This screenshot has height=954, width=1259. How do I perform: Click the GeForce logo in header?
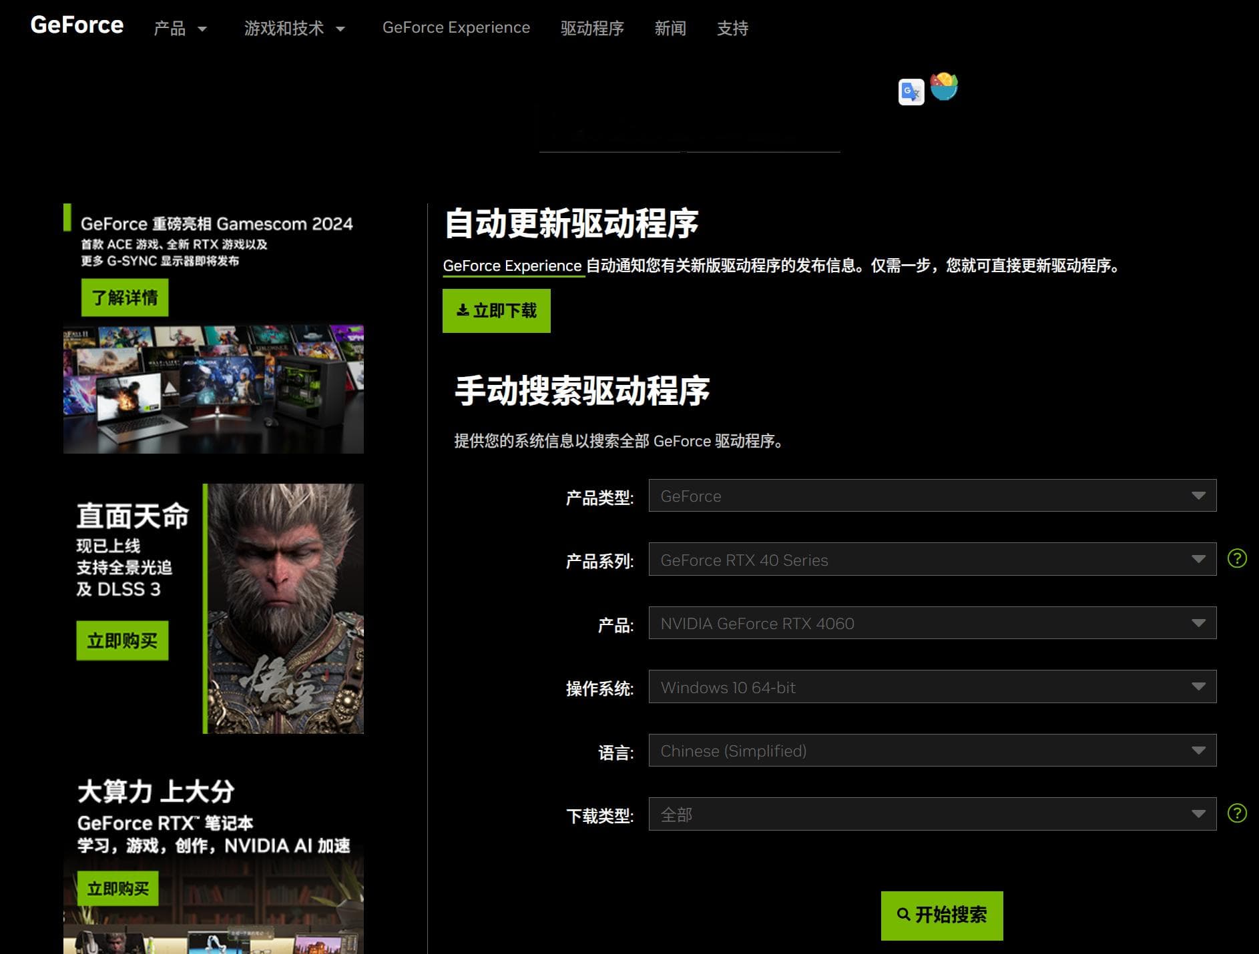(x=77, y=25)
